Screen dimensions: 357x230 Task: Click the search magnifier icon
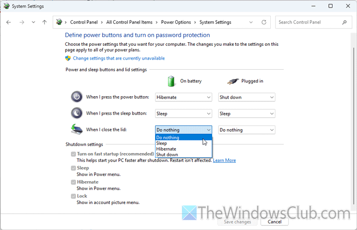[x=344, y=22]
